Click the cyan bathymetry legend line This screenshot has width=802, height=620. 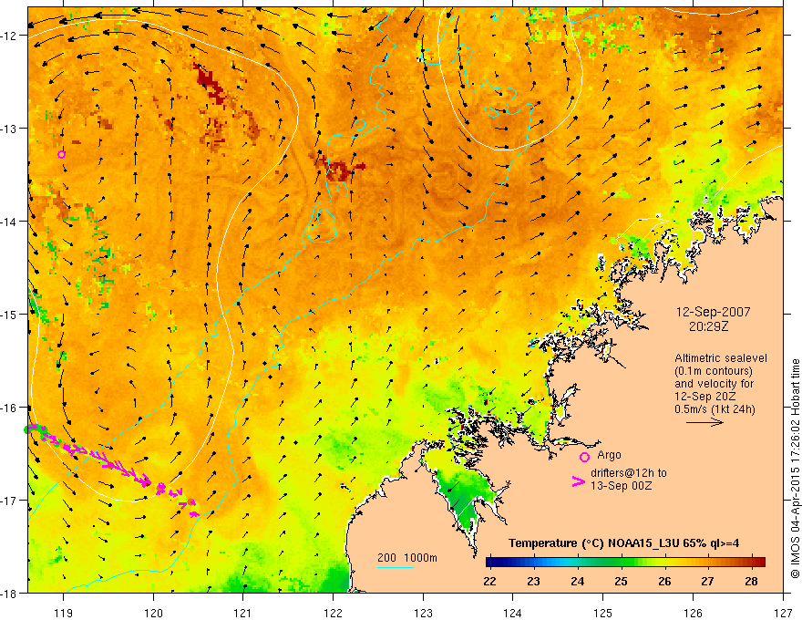tap(396, 567)
